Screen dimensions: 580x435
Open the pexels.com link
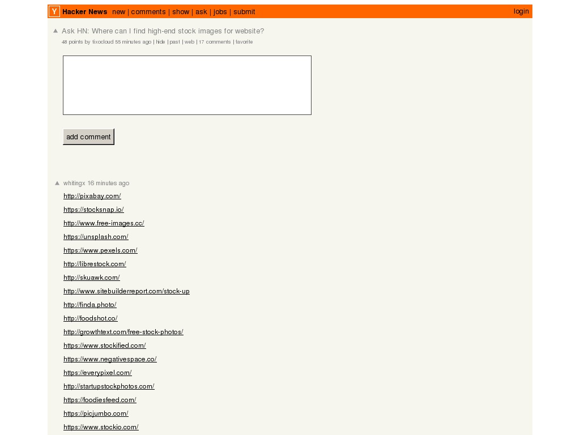coord(100,250)
